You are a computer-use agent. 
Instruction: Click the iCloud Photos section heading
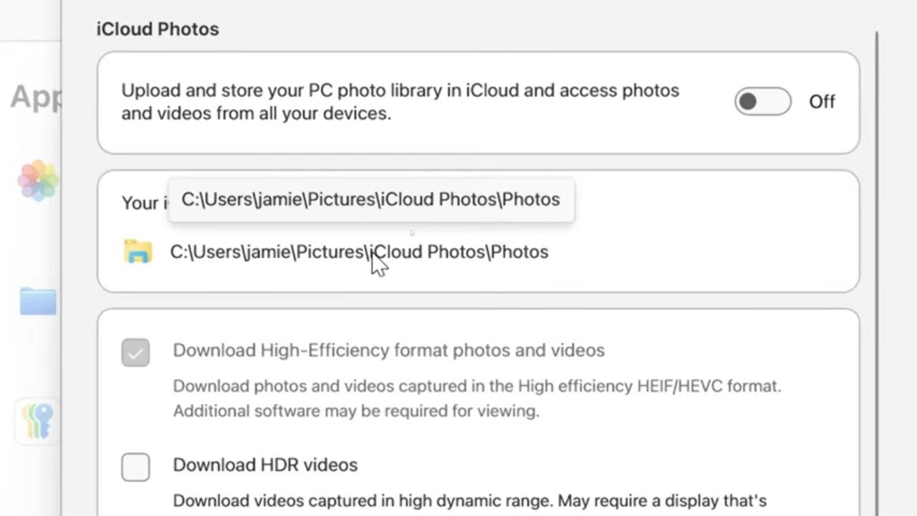click(158, 29)
